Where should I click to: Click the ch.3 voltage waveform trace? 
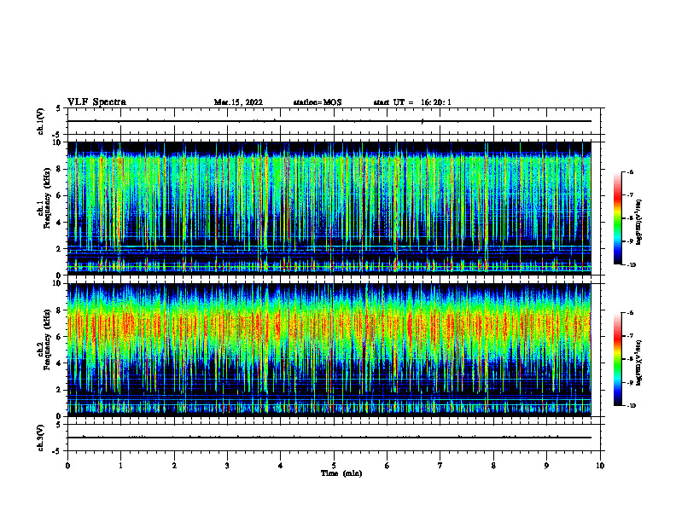click(329, 438)
